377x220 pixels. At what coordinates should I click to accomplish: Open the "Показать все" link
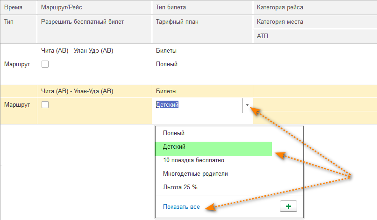(x=181, y=207)
